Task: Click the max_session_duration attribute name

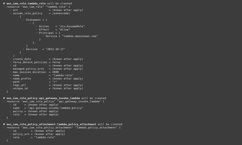Action: pos(29,72)
